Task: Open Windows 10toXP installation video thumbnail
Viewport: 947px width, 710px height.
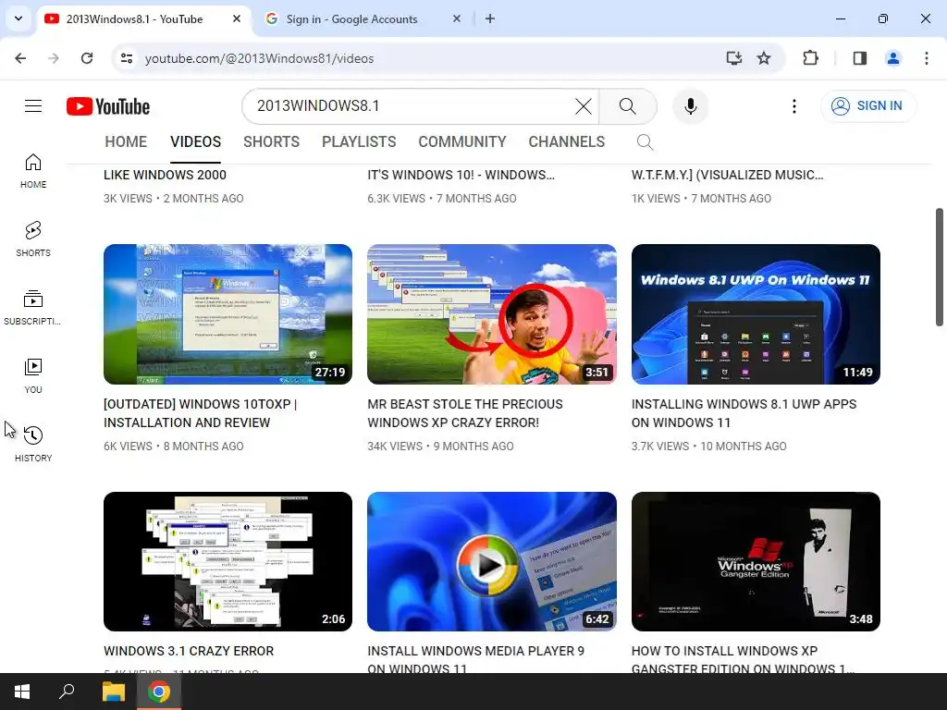Action: coord(228,314)
